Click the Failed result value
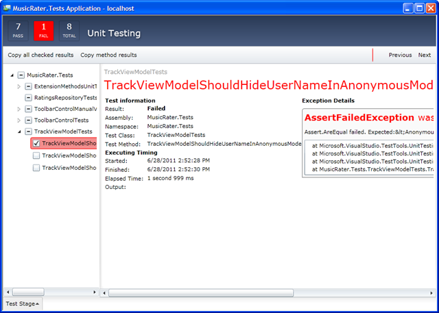Image resolution: width=439 pixels, height=313 pixels. (156, 108)
